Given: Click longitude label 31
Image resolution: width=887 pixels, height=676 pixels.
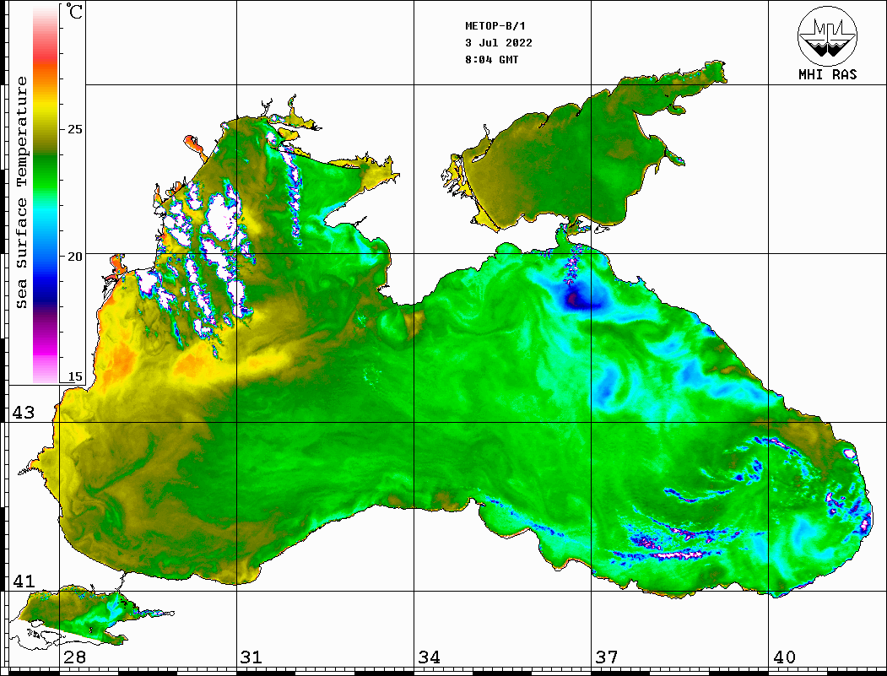Looking at the screenshot, I should coord(251,657).
